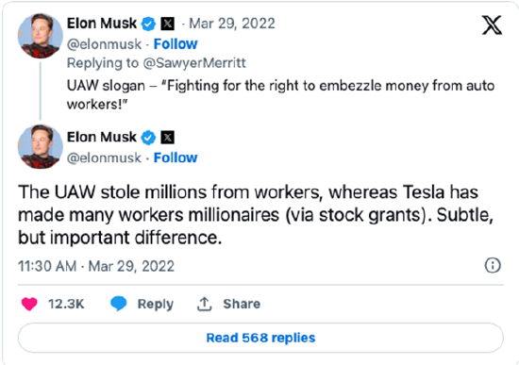This screenshot has width=519, height=365.
Task: Open the info circle icon beside timestamp
Action: pos(493,265)
